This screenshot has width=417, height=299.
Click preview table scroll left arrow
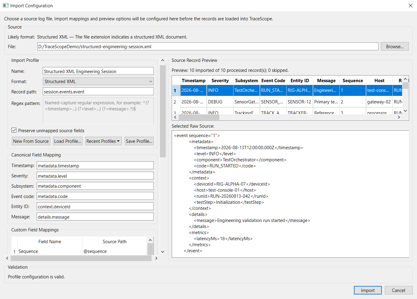pos(175,117)
